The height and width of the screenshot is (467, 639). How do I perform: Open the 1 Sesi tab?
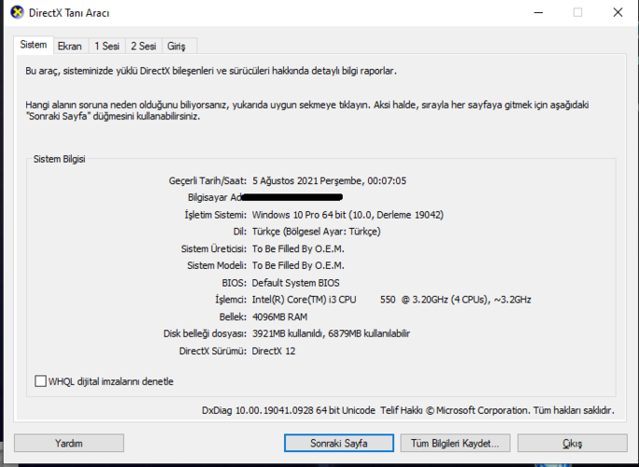pos(106,46)
